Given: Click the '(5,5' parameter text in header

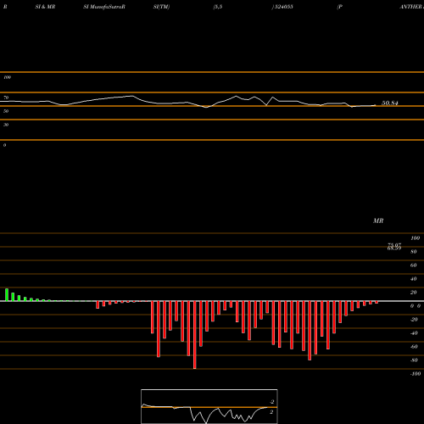Looking at the screenshot, I should pos(218,7).
